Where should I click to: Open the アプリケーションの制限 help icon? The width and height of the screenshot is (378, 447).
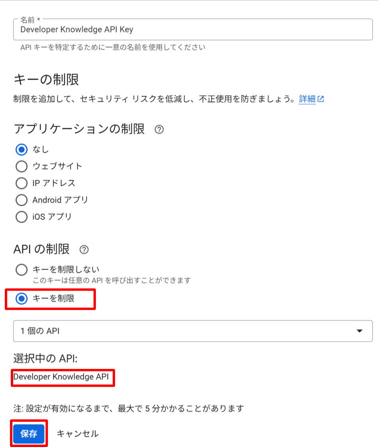[x=159, y=129]
